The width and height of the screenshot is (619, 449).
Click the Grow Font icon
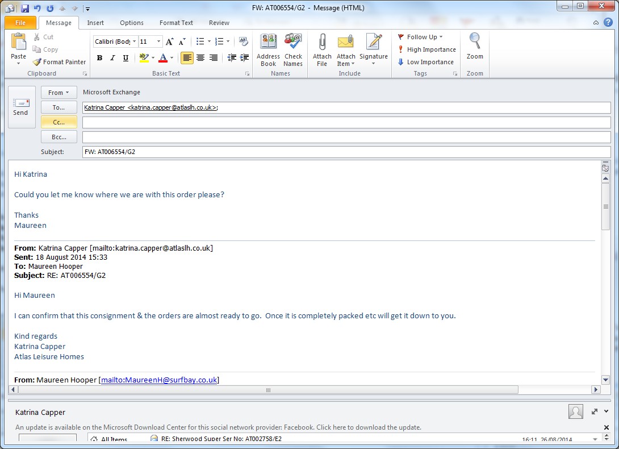click(169, 41)
